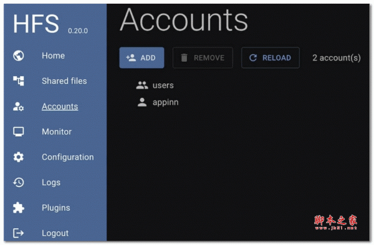The image size is (374, 245).
Task: Click the HFS logo title
Action: (x=36, y=24)
